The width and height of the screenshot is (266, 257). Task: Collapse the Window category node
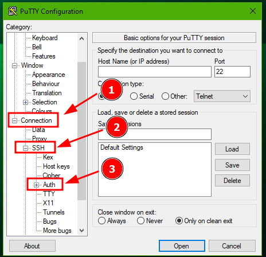[14, 65]
